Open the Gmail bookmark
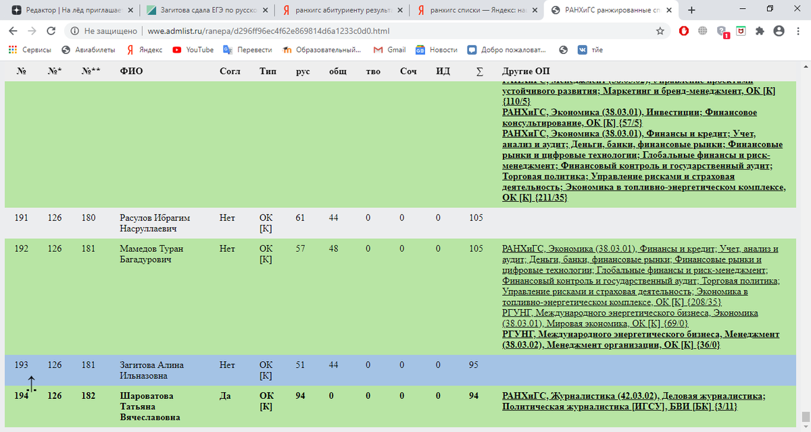The height and width of the screenshot is (432, 811). click(390, 50)
